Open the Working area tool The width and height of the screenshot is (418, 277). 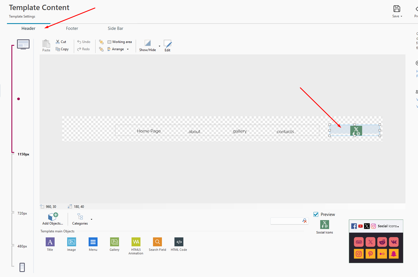click(120, 42)
